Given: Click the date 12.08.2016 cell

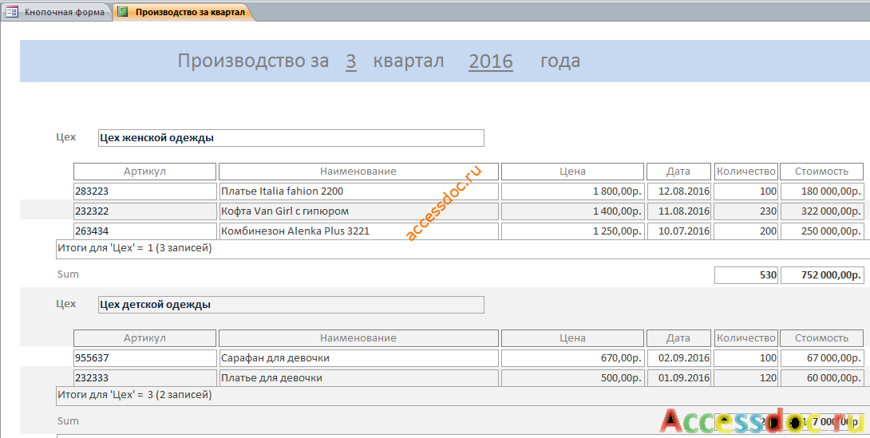Looking at the screenshot, I should [679, 191].
